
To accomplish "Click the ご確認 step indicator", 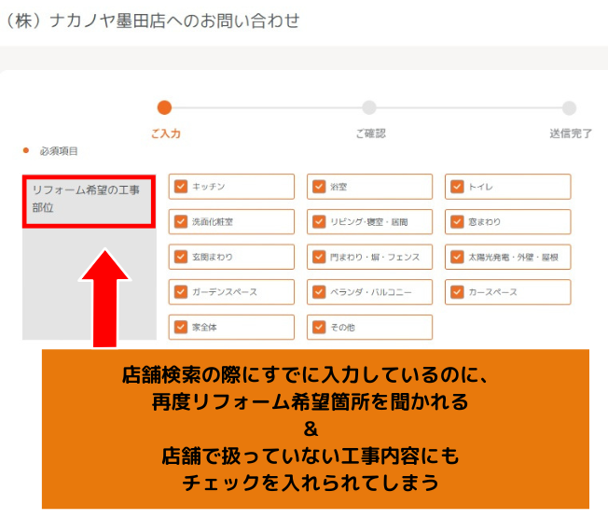I will click(369, 108).
